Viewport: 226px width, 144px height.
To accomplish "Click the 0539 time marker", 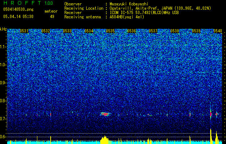I will (x=196, y=31).
